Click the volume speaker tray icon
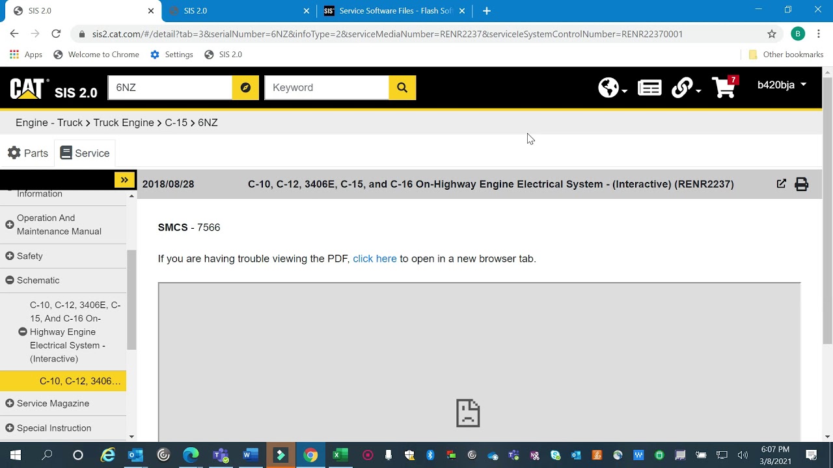The height and width of the screenshot is (468, 833). pos(743,455)
